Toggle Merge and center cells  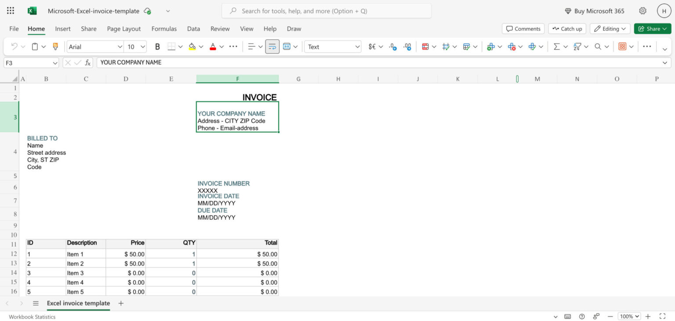287,46
